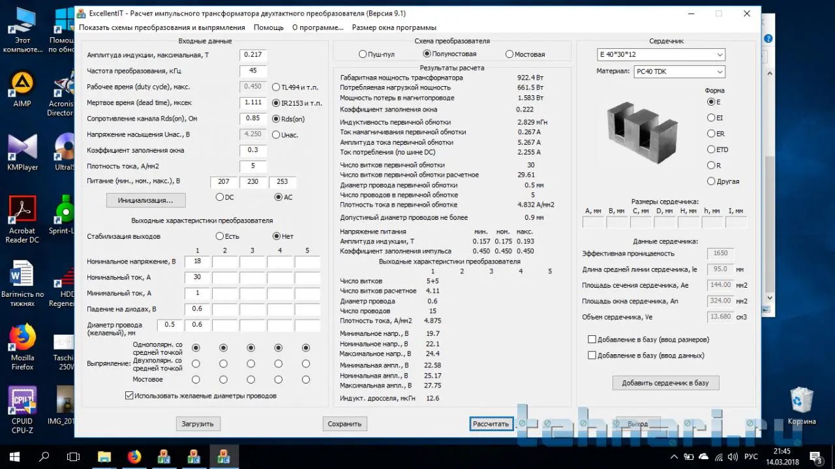
Task: Open the Recycle Bin (Корзина) icon
Action: point(801,401)
